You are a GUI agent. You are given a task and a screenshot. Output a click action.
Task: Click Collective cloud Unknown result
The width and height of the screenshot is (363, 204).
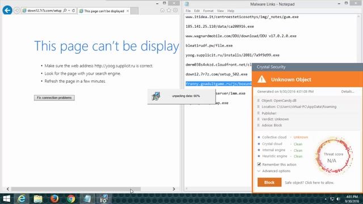point(301,137)
